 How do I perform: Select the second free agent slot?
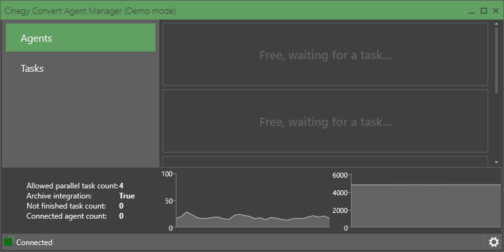point(325,121)
